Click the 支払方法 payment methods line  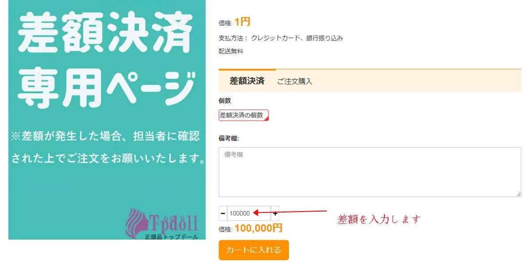281,38
